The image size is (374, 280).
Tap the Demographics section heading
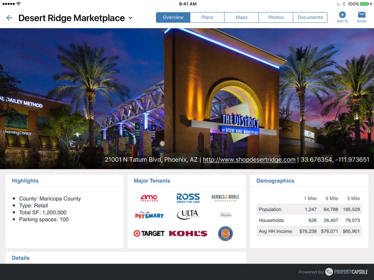[x=275, y=181]
